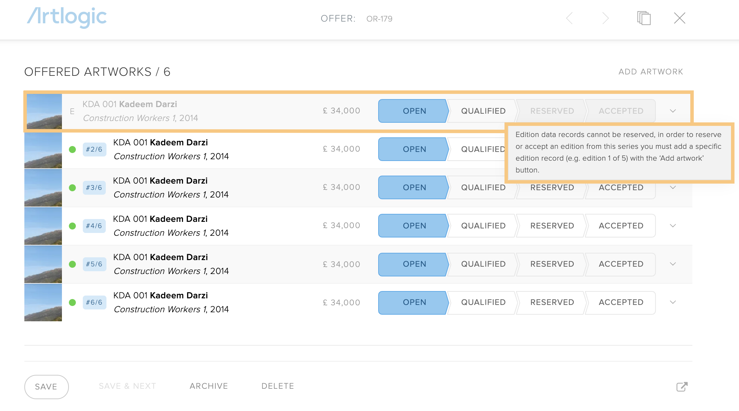Click Save & Next

(x=127, y=386)
